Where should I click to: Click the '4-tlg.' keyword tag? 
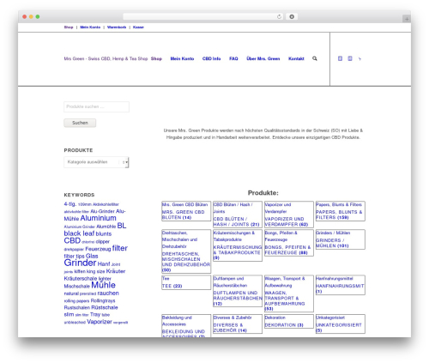point(70,204)
